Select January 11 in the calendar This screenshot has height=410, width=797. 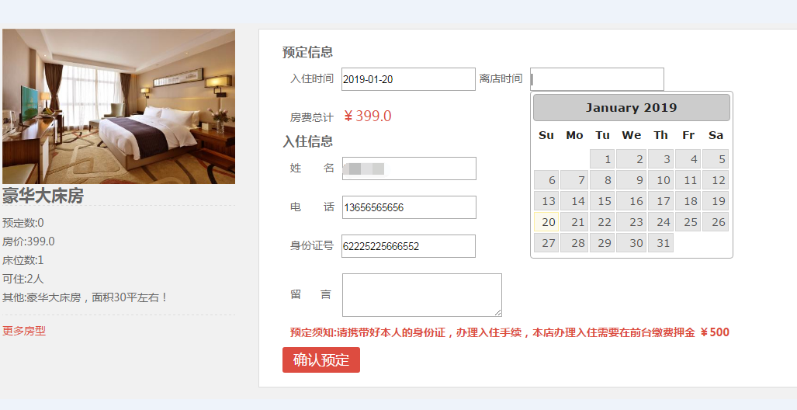[688, 179]
